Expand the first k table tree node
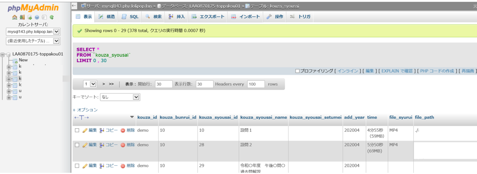Viewport: 477px width, 174px height. point(9,66)
